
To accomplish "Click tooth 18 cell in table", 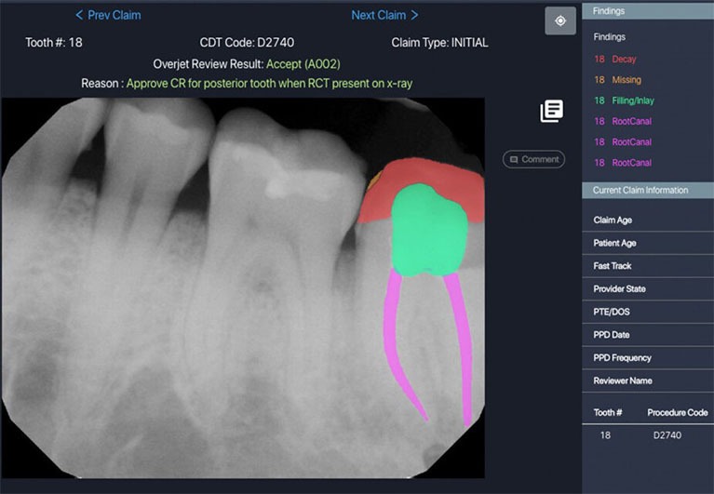I will tap(605, 435).
